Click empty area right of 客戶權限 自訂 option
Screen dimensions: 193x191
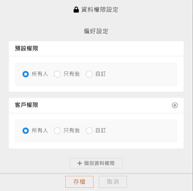(x=141, y=131)
